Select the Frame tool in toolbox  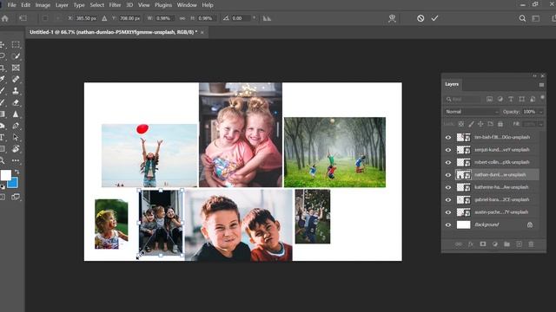coord(16,68)
